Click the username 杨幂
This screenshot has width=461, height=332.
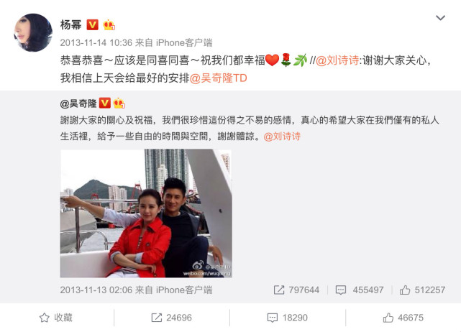coord(70,25)
